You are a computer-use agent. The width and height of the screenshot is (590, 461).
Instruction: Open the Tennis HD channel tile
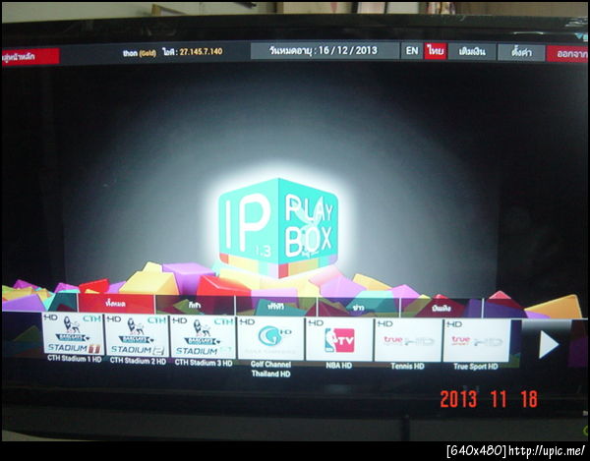[x=408, y=340]
